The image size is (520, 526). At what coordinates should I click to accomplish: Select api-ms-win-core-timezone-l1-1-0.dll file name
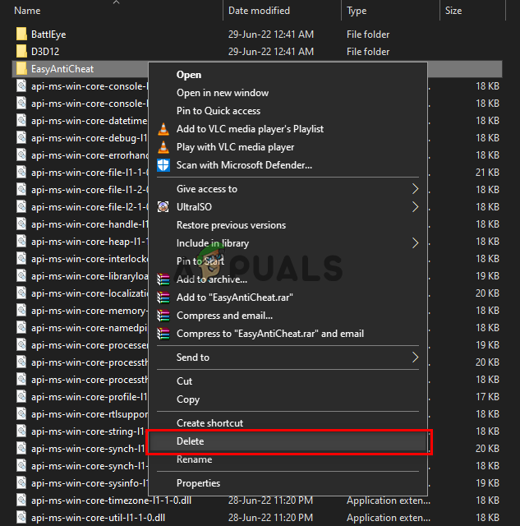point(111,501)
